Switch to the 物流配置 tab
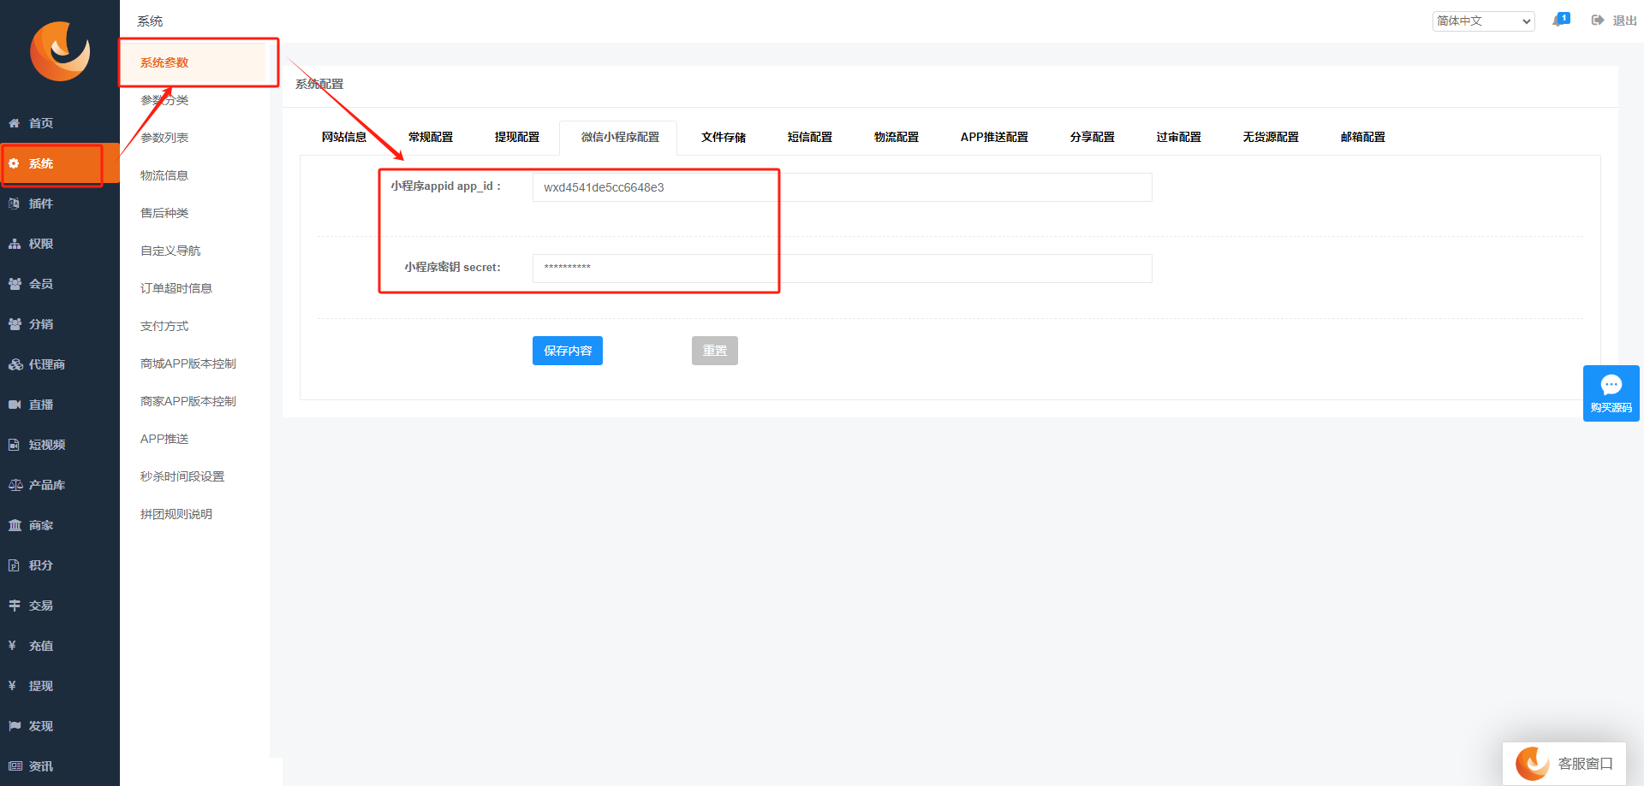Screen dimensions: 1644x786 896,137
